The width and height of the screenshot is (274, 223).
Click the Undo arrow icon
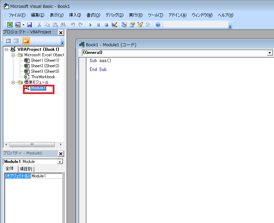click(x=73, y=25)
